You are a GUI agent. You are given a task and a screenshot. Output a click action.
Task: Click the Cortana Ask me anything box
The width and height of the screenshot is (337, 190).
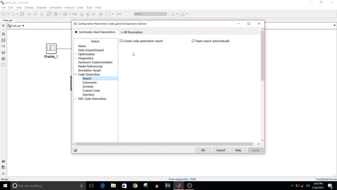[48, 186]
